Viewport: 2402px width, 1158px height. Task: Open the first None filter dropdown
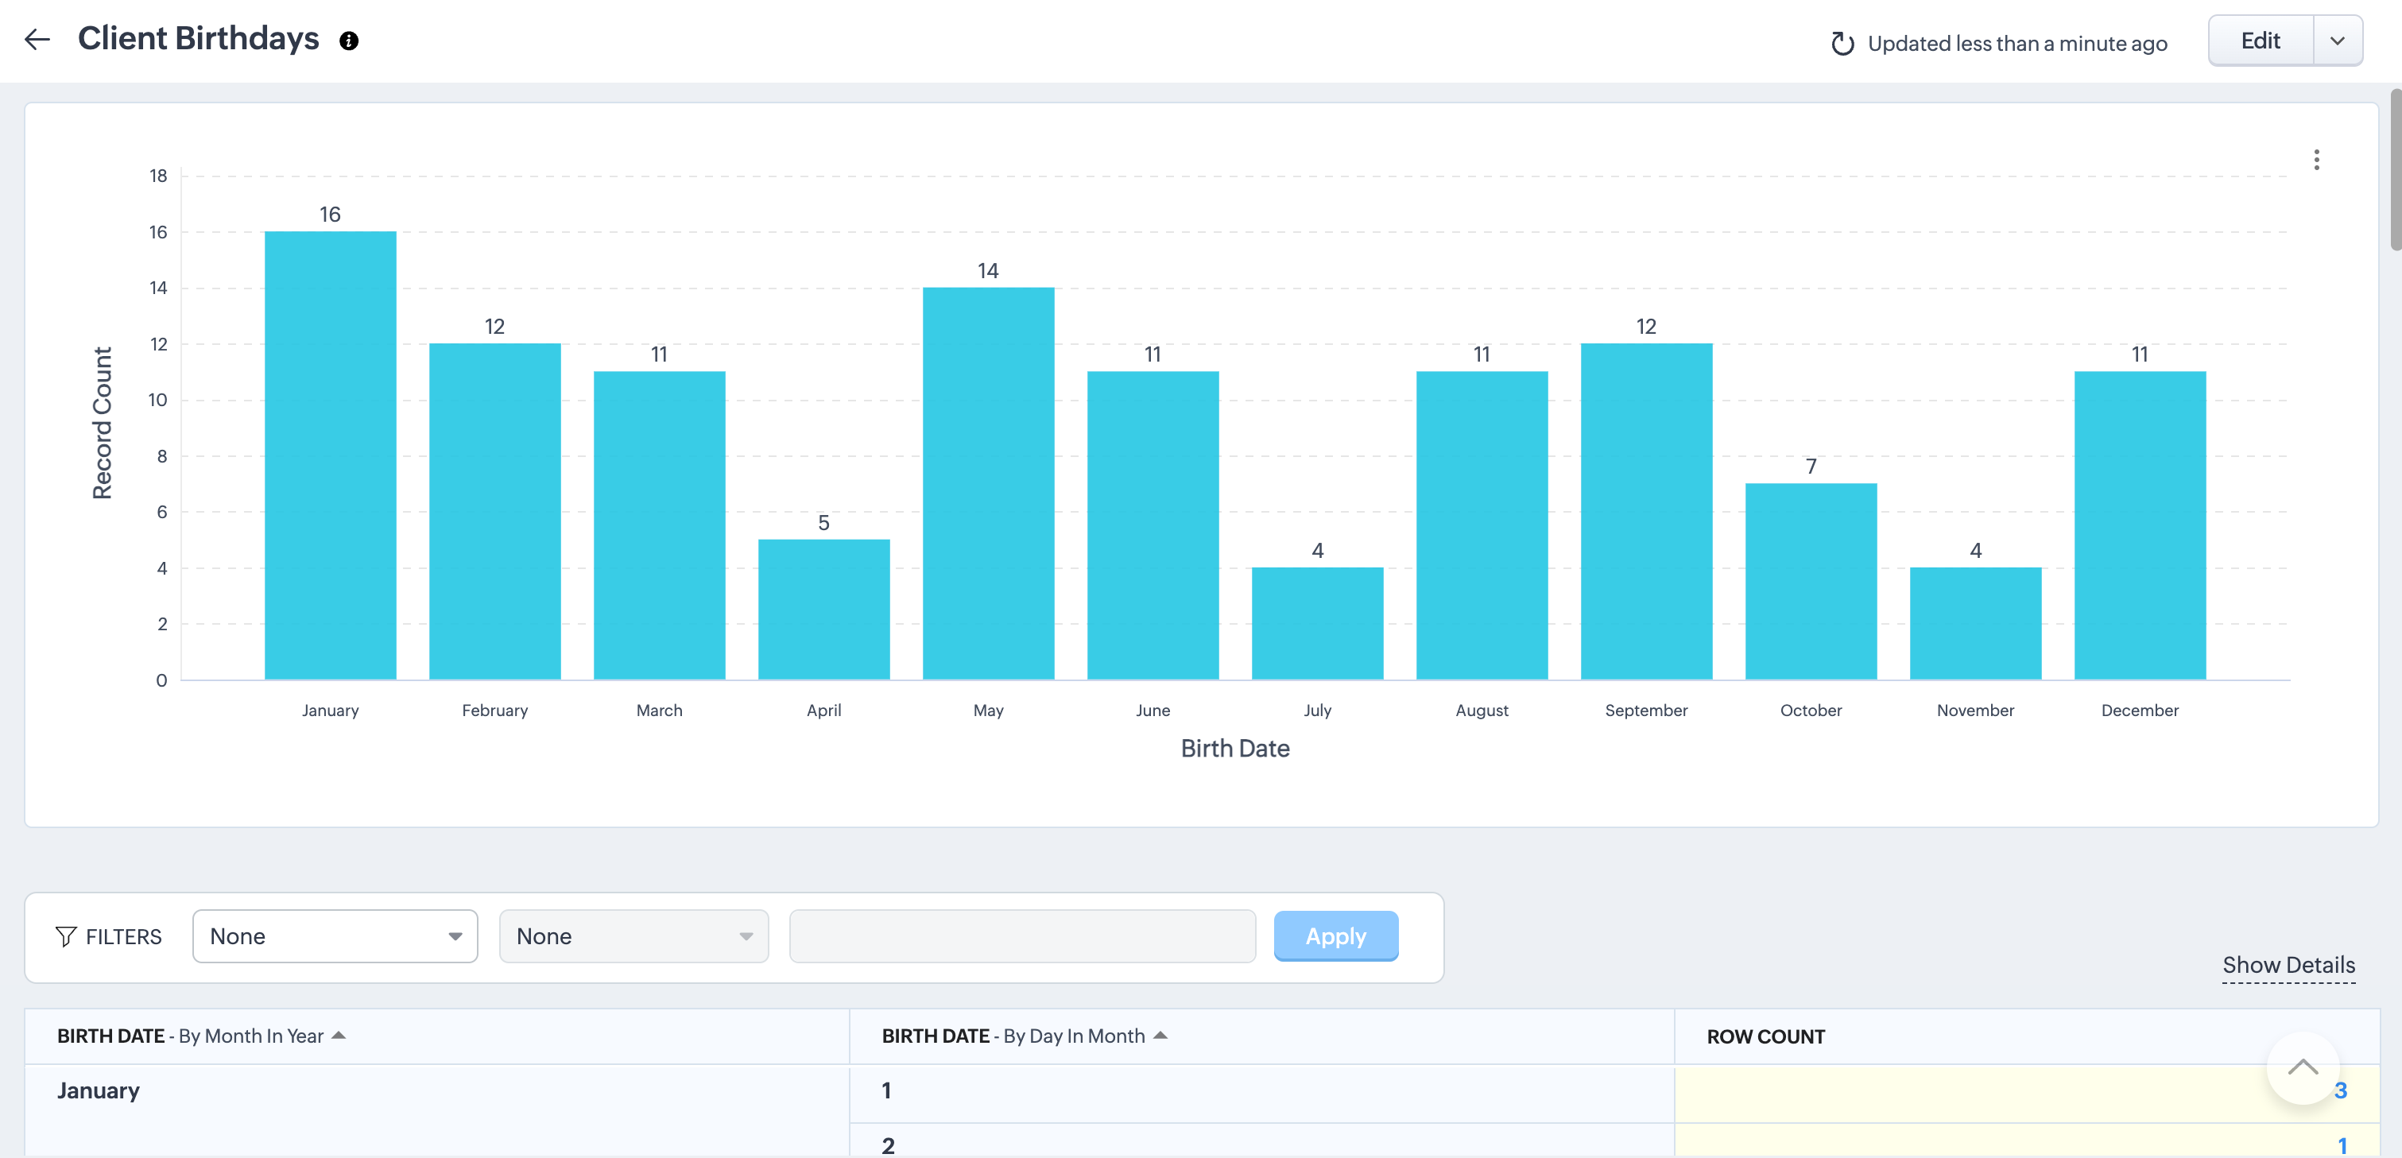click(335, 936)
